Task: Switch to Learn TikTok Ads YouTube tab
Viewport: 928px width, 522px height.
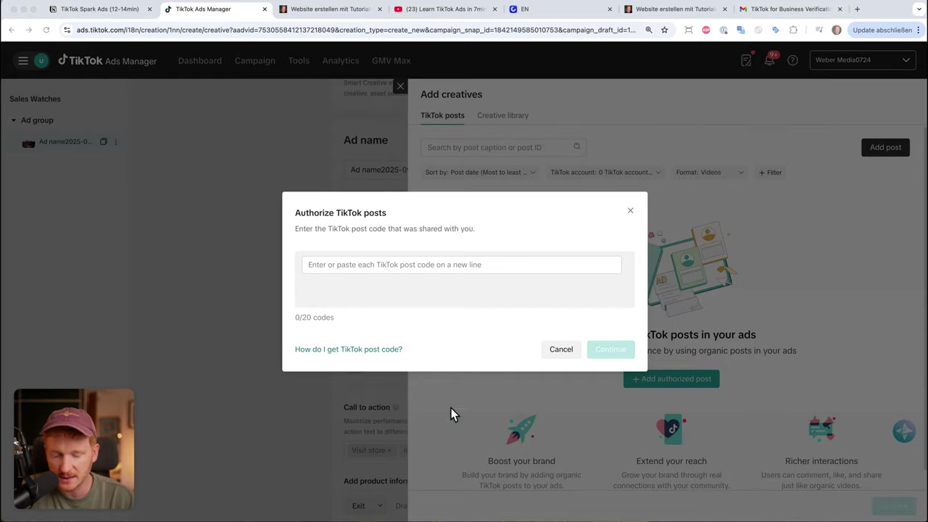Action: point(445,9)
